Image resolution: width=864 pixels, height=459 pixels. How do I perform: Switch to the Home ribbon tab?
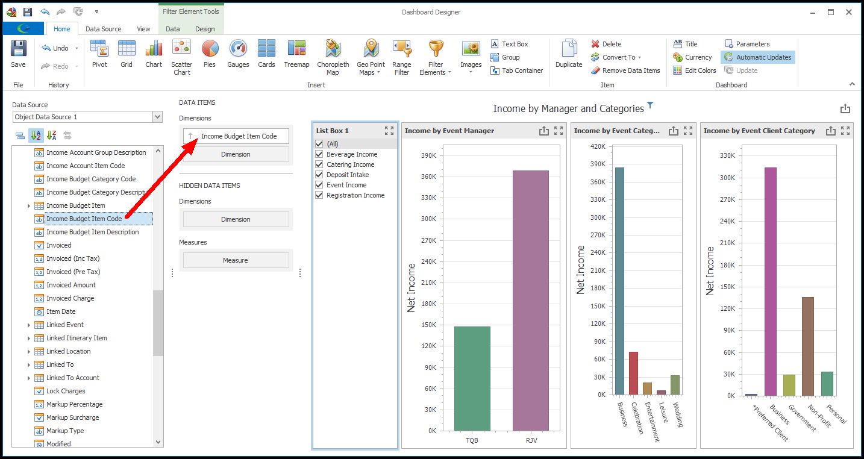62,29
